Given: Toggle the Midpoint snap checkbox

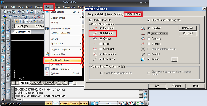Looking at the screenshot, I should [x=101, y=34].
